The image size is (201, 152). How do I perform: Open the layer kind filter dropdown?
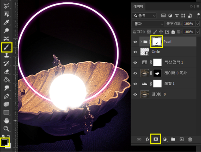pos(144,16)
